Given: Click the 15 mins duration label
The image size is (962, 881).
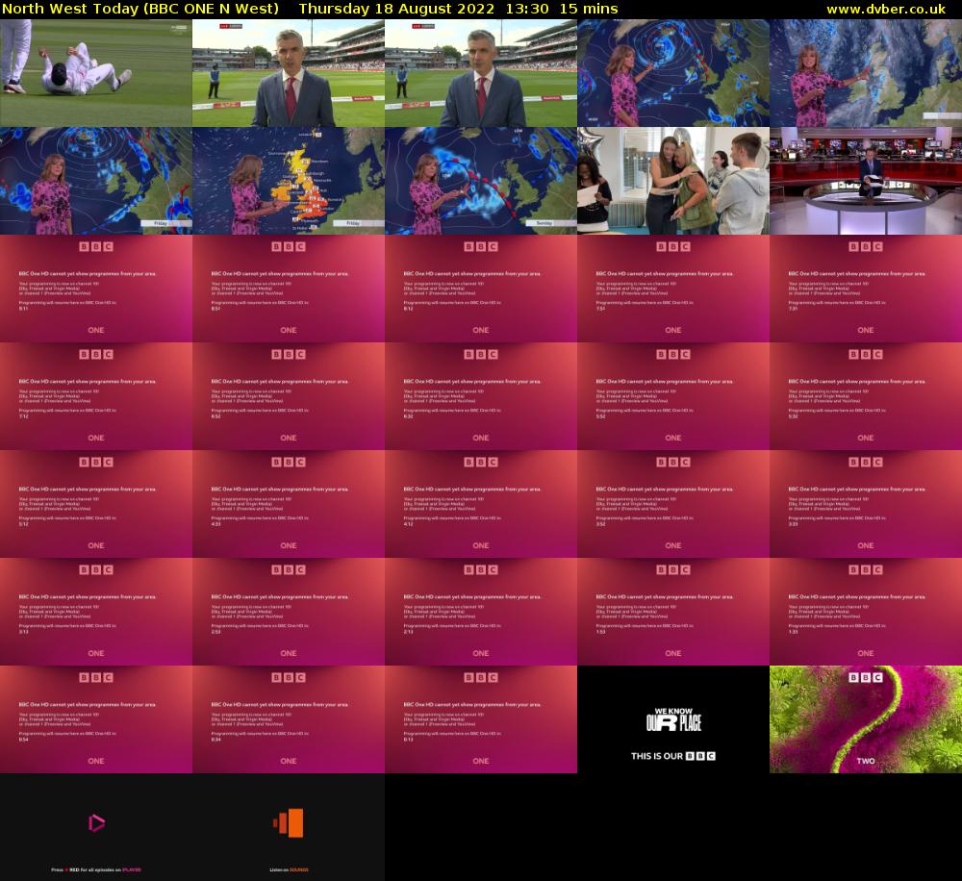Looking at the screenshot, I should tap(589, 10).
